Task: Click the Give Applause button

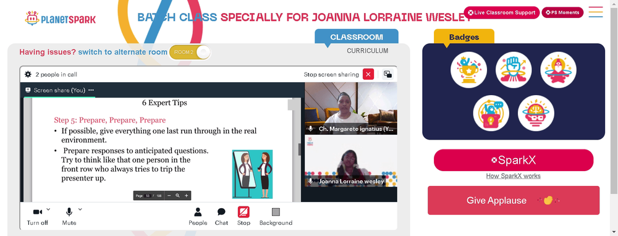Action: coord(514,200)
